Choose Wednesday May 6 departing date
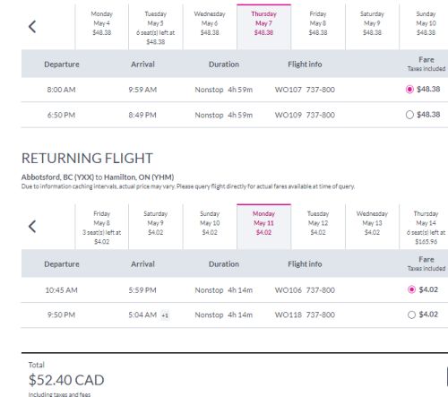 click(x=210, y=27)
